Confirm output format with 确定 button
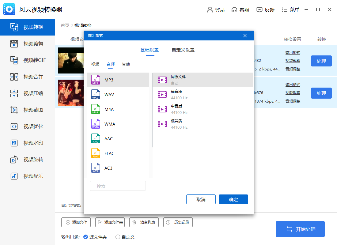This screenshot has width=337, height=245. tap(233, 199)
